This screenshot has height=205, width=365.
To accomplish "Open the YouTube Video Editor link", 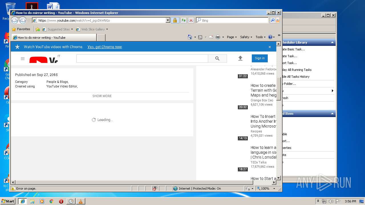I will point(62,86).
